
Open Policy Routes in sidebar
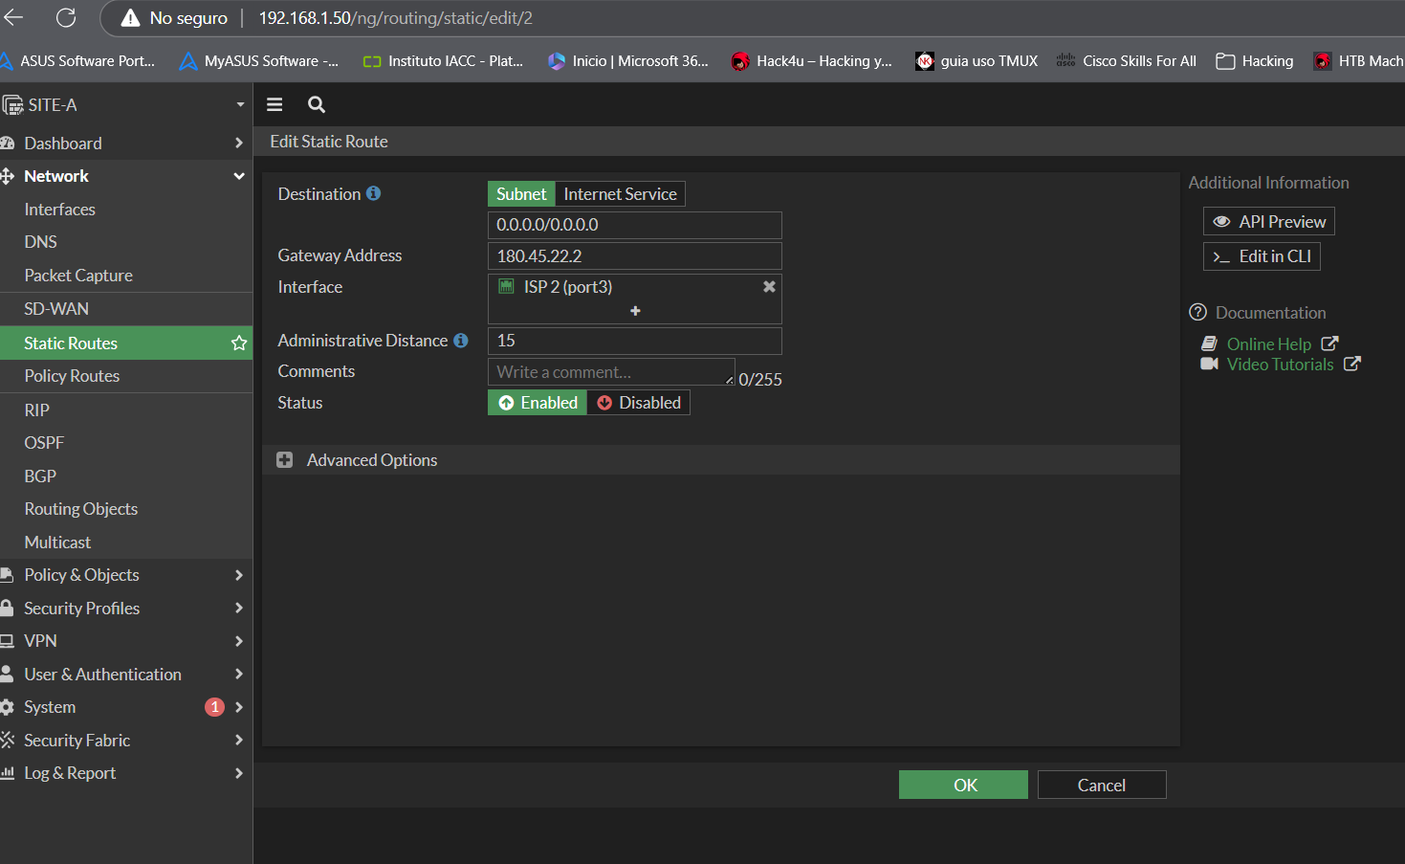(x=72, y=376)
